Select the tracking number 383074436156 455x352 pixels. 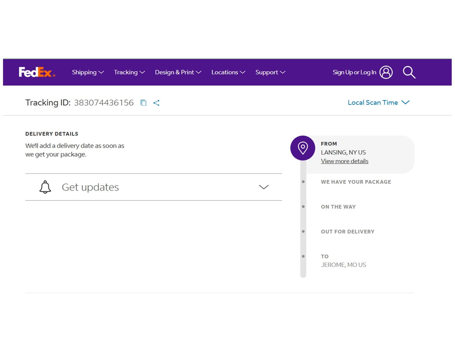(104, 103)
